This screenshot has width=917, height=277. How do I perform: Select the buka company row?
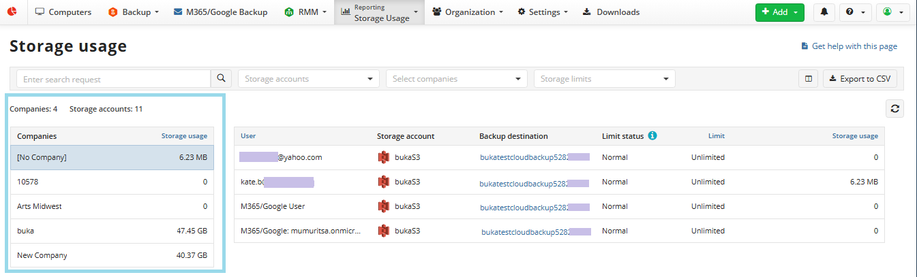pyautogui.click(x=112, y=231)
